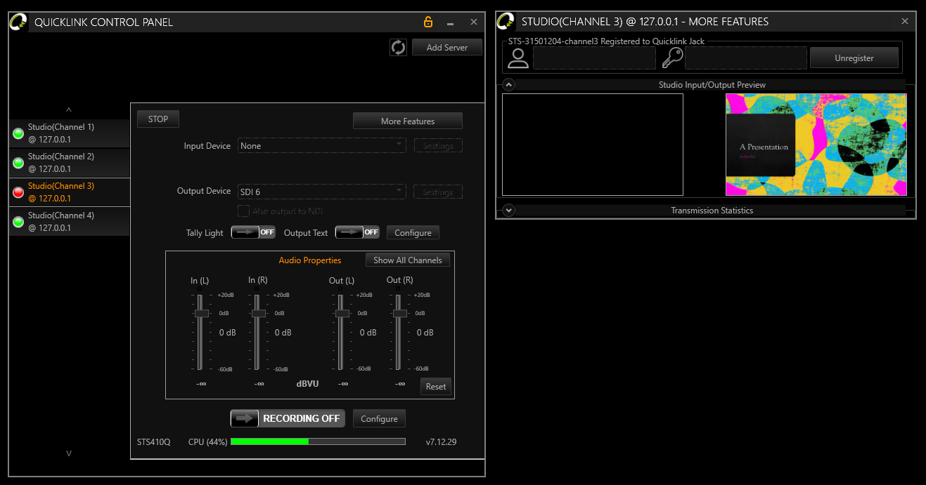This screenshot has width=926, height=485.
Task: Open the Output Device dropdown
Action: (x=322, y=192)
